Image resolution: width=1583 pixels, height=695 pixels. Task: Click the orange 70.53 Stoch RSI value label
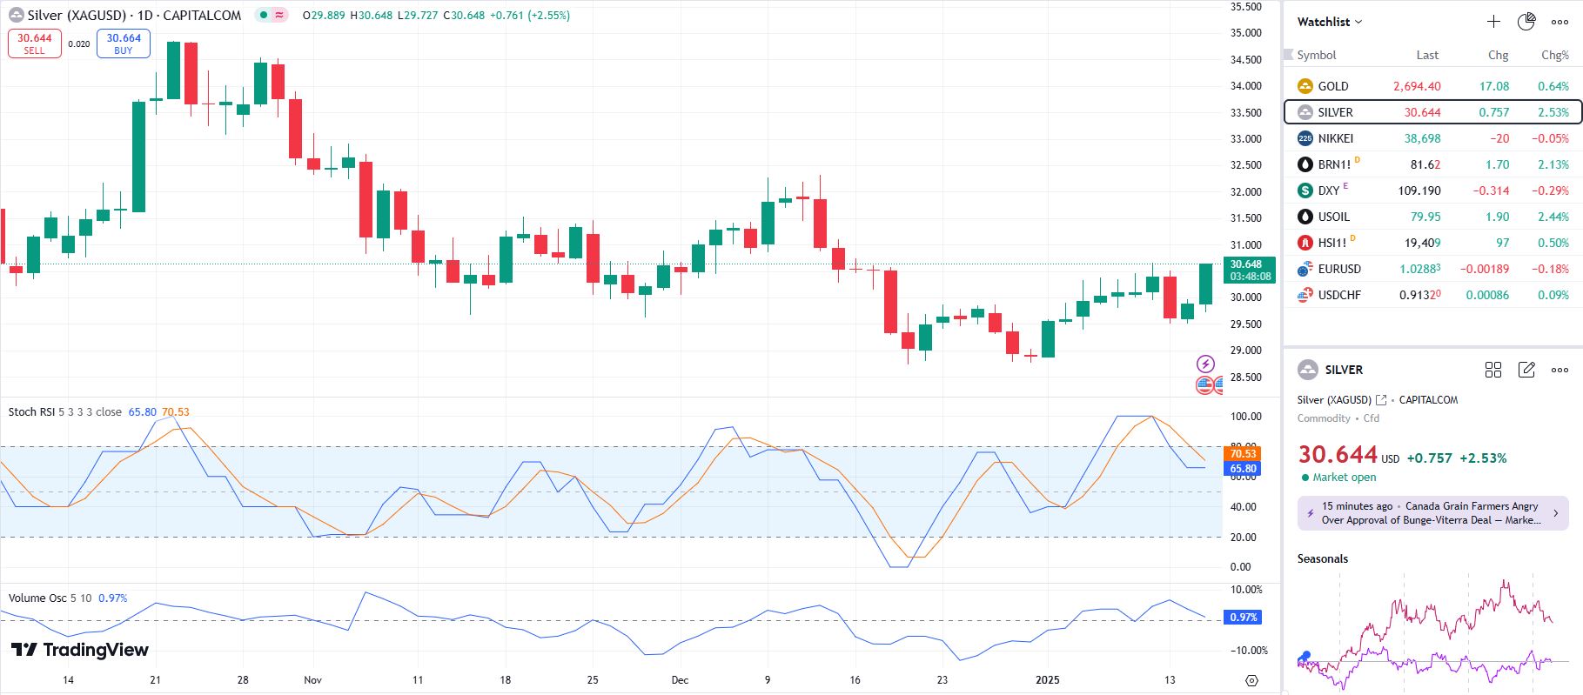(1243, 453)
